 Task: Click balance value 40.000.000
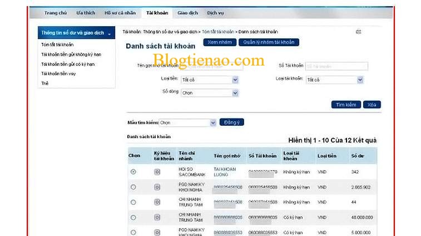pyautogui.click(x=362, y=218)
